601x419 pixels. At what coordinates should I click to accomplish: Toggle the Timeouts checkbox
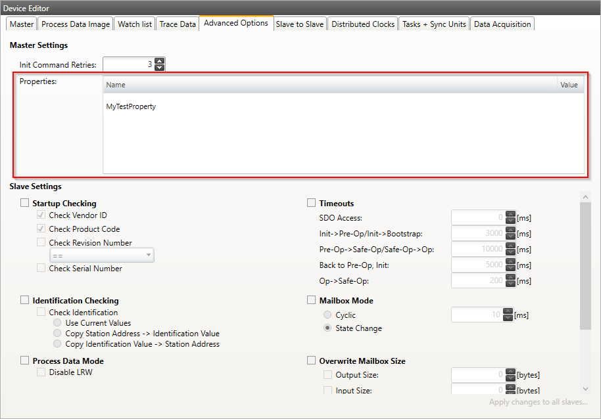click(312, 204)
